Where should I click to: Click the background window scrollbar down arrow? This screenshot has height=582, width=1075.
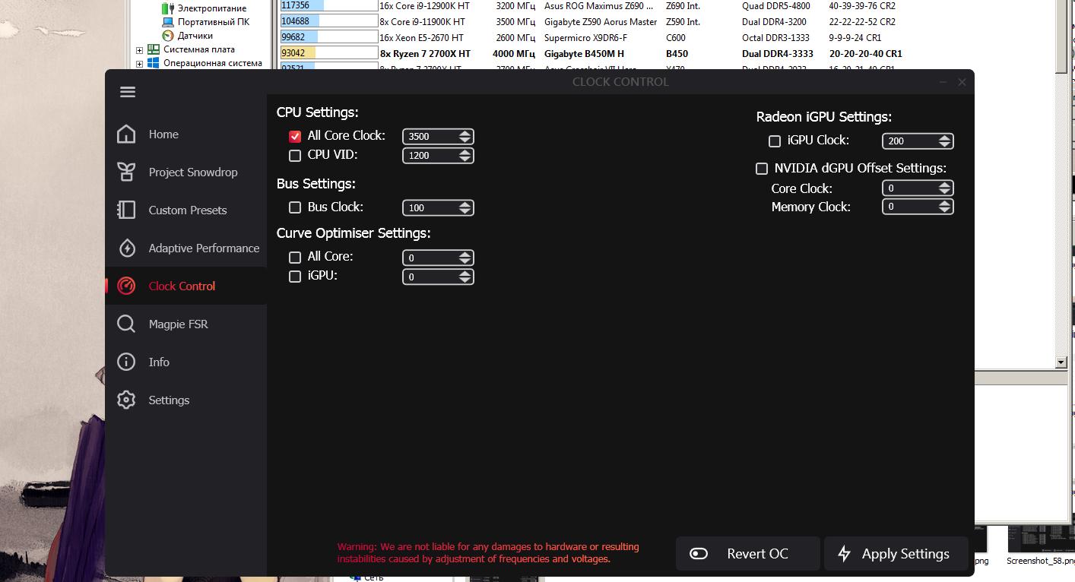click(1061, 363)
